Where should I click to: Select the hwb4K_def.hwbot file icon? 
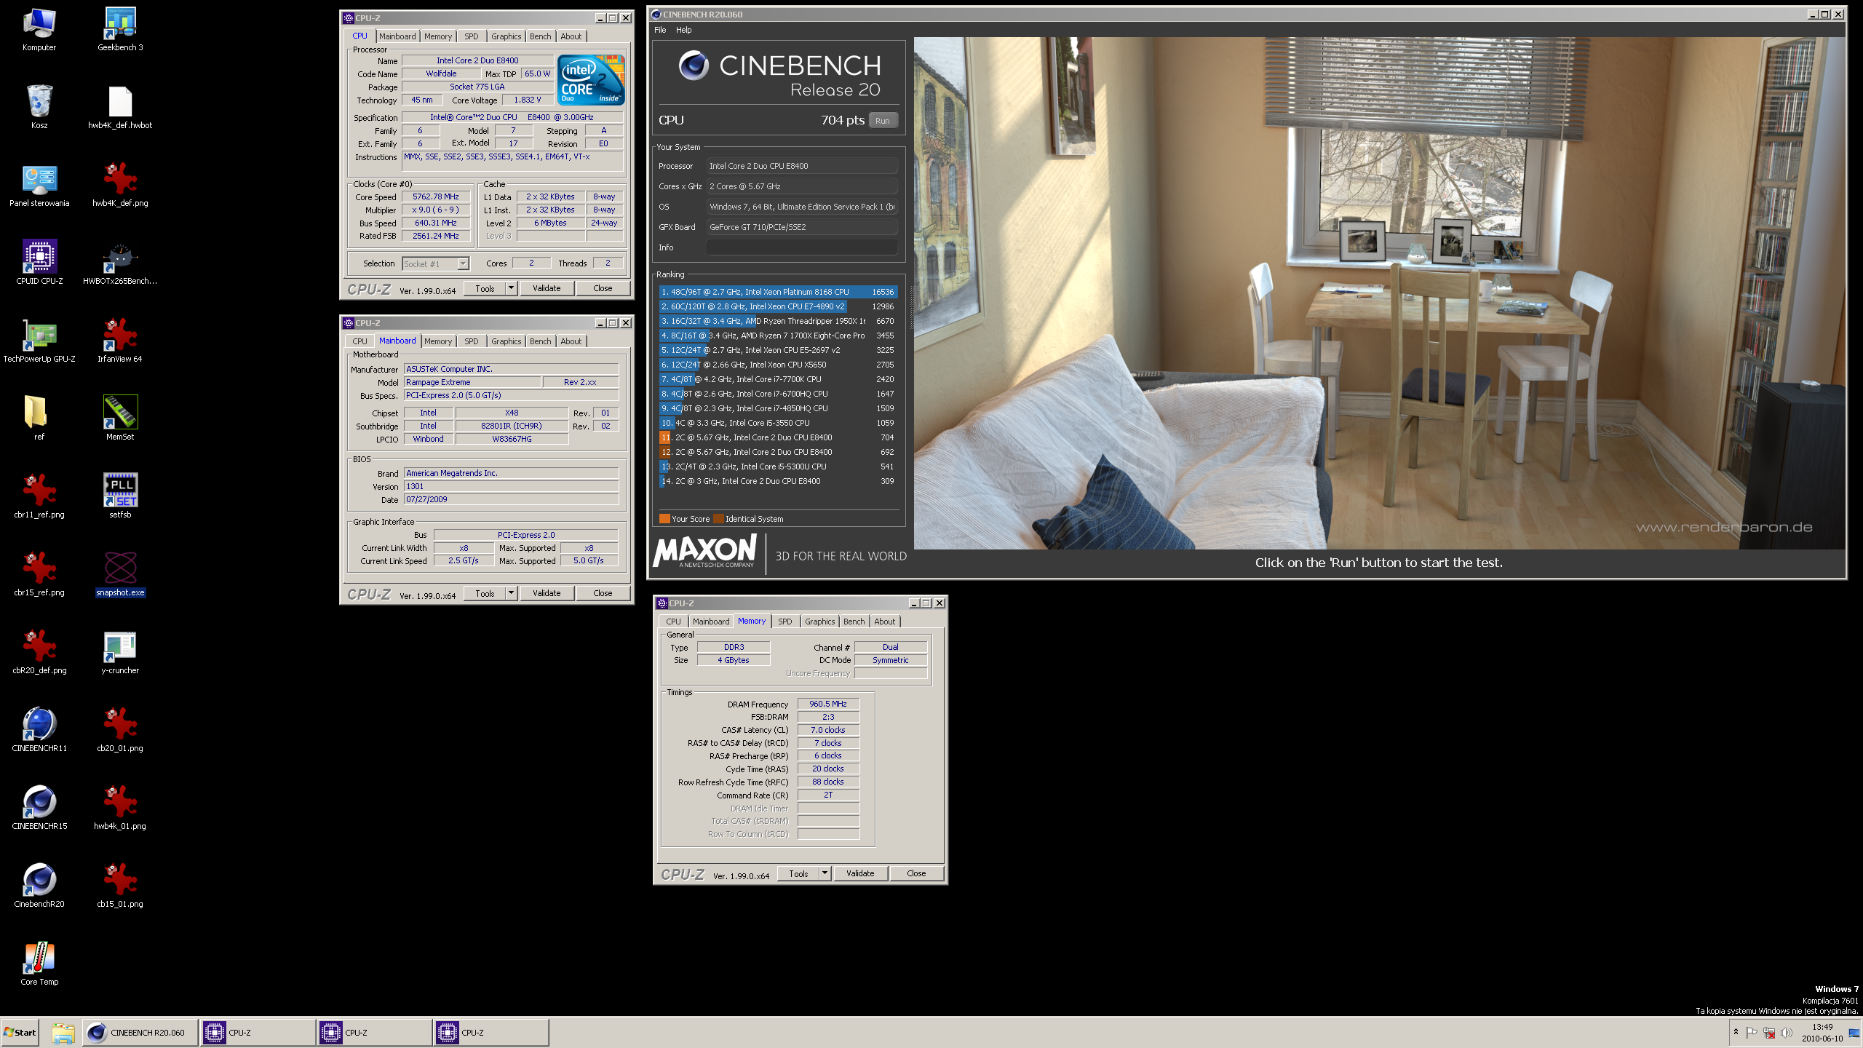120,107
